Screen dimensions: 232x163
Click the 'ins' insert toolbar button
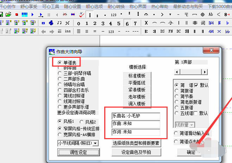pos(68,31)
